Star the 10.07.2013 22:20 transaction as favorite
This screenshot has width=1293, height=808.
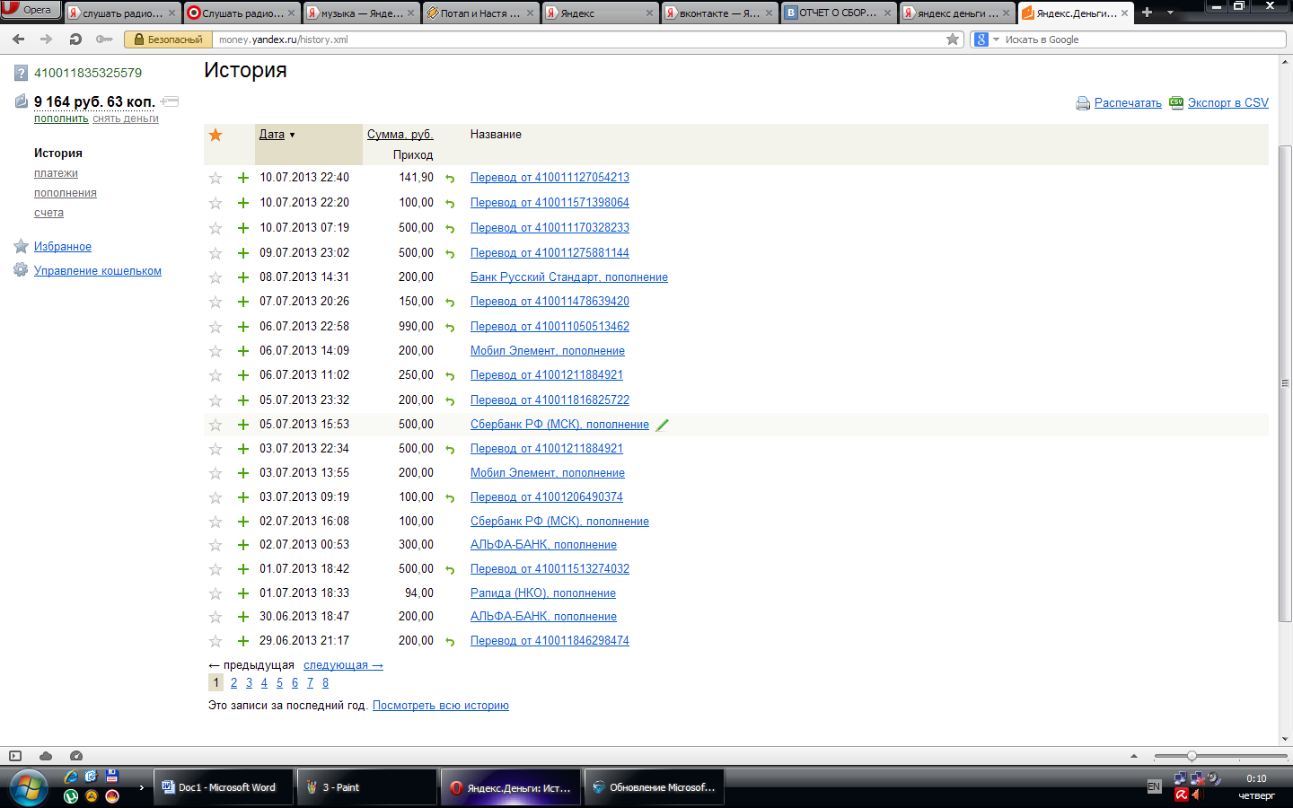[215, 203]
